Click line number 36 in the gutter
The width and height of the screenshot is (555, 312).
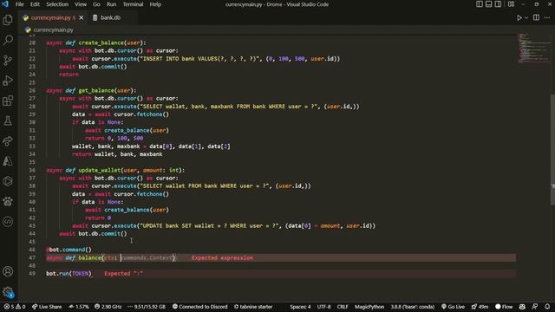[x=32, y=170]
